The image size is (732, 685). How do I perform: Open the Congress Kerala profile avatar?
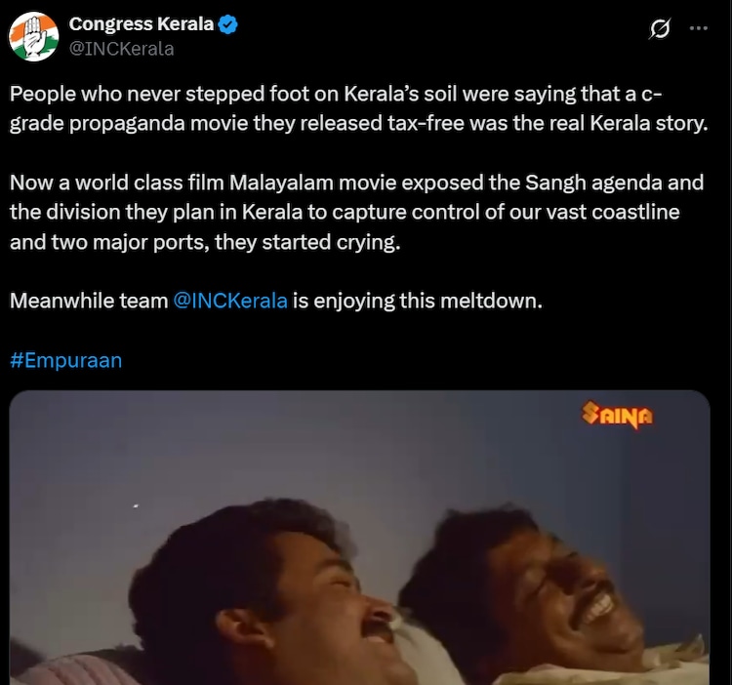(33, 36)
